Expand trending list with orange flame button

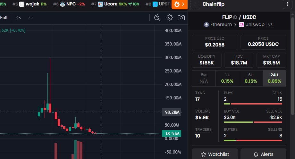180,4
